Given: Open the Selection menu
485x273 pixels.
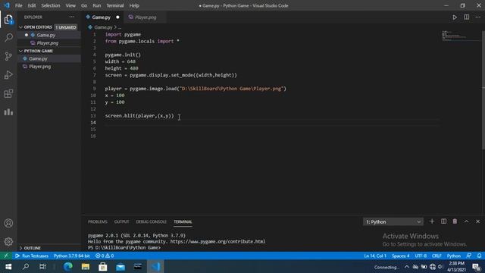Looking at the screenshot, I should pos(51,5).
